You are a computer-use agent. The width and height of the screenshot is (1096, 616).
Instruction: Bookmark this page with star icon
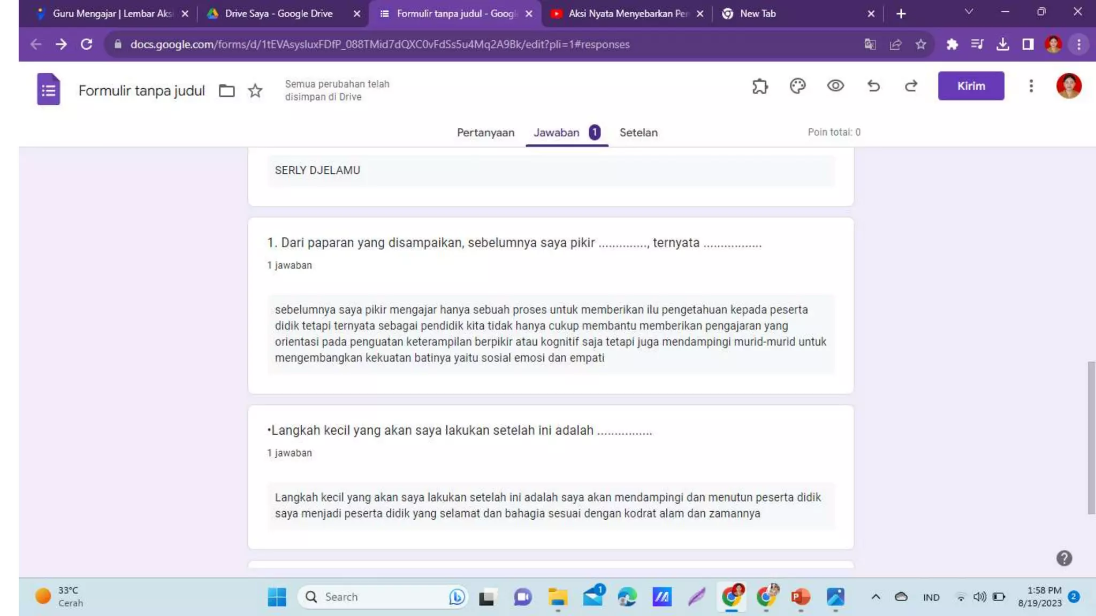920,44
